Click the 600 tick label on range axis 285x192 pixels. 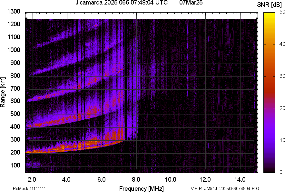click(15, 101)
